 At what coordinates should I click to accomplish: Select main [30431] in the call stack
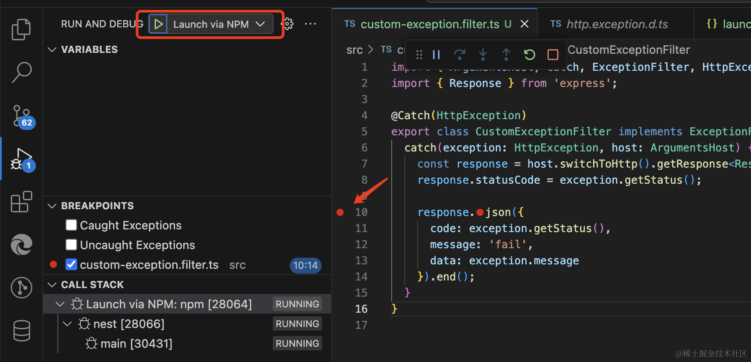(136, 344)
